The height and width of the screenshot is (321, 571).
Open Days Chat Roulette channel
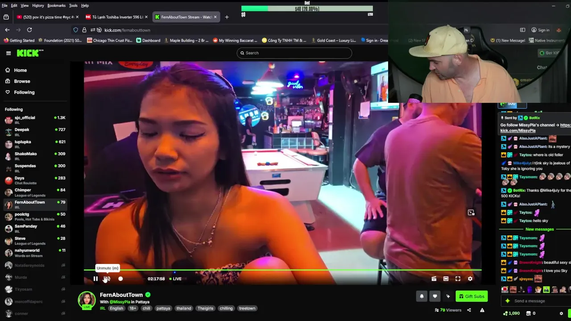(35, 180)
